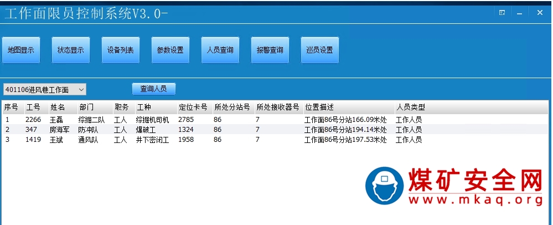
Task: Click locator card number 1958
Action: pos(186,140)
